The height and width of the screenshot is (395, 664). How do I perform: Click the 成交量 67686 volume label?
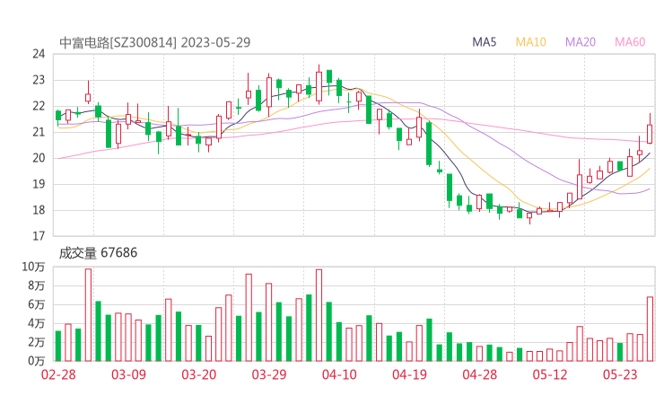coord(98,253)
